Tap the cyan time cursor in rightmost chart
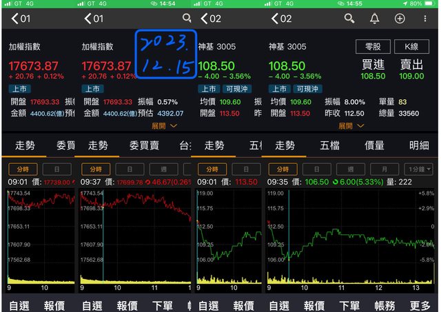Image resolution: width=441 pixels, height=312 pixels. point(289,234)
